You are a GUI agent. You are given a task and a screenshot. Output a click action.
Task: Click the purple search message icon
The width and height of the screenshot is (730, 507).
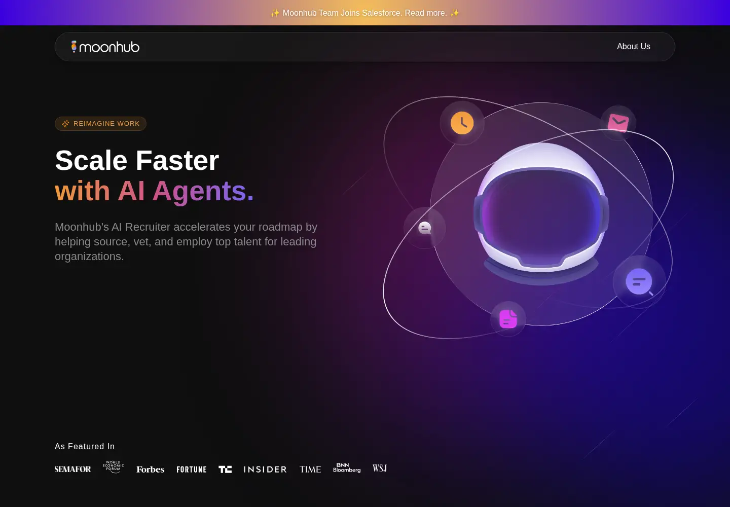tap(639, 281)
